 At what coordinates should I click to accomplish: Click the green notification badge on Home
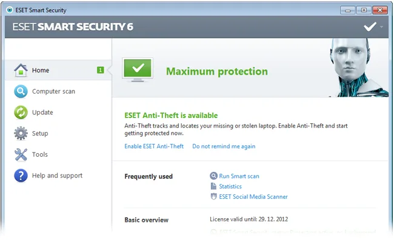coord(100,70)
